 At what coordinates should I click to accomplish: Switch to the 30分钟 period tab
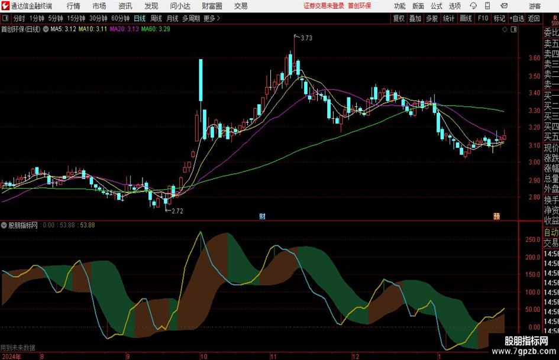pos(98,18)
